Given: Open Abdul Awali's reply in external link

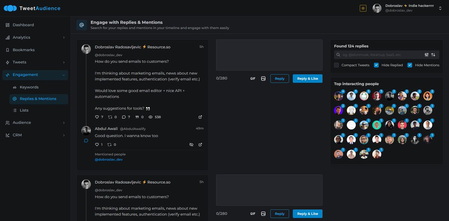Looking at the screenshot, I should [x=200, y=144].
